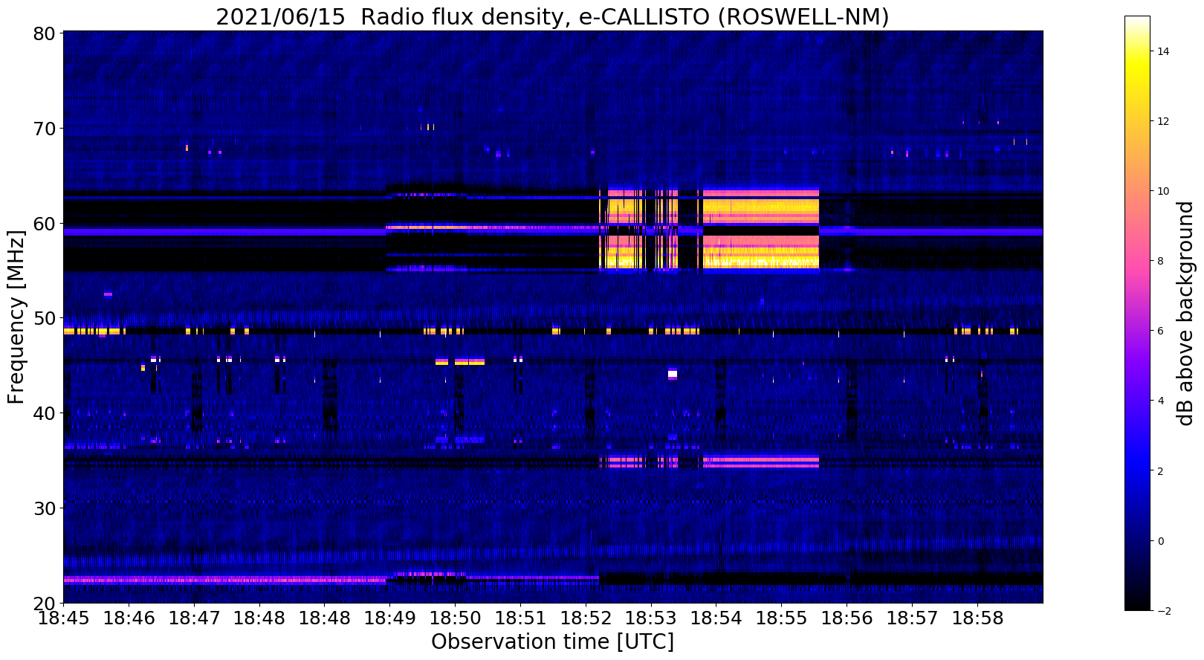
Task: Select the 18:51 time tick label
Action: point(520,618)
